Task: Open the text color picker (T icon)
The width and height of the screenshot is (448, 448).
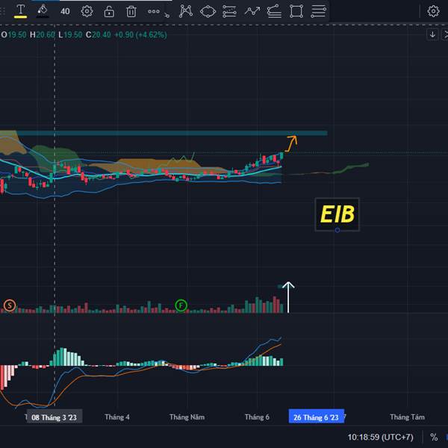Action: click(20, 11)
